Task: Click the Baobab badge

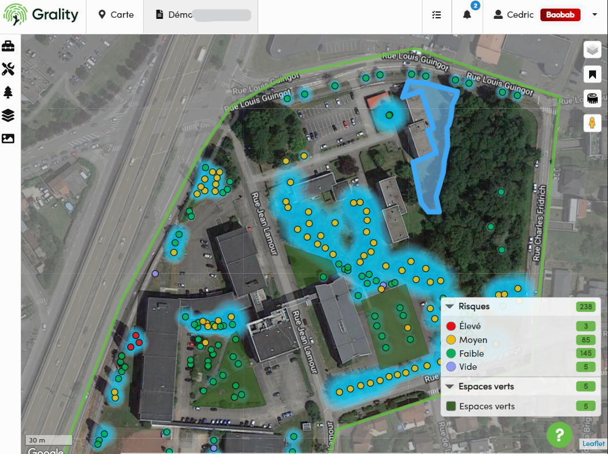Action: point(560,15)
